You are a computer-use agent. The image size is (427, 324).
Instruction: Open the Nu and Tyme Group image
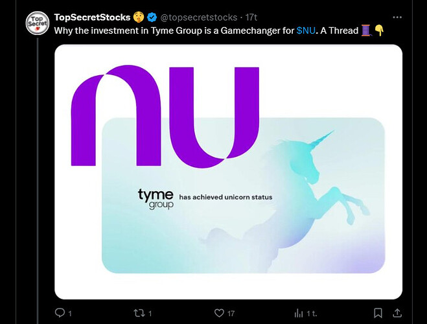228,172
